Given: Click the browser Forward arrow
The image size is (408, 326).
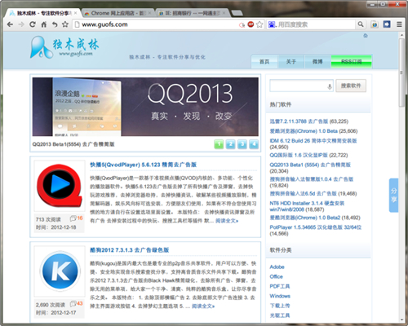Looking at the screenshot, I should tap(21, 24).
